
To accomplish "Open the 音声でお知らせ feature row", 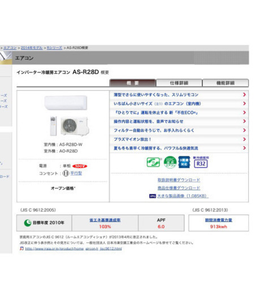I will pyautogui.click(x=179, y=121).
